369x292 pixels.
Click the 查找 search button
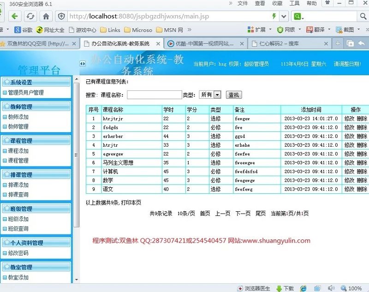(x=234, y=95)
